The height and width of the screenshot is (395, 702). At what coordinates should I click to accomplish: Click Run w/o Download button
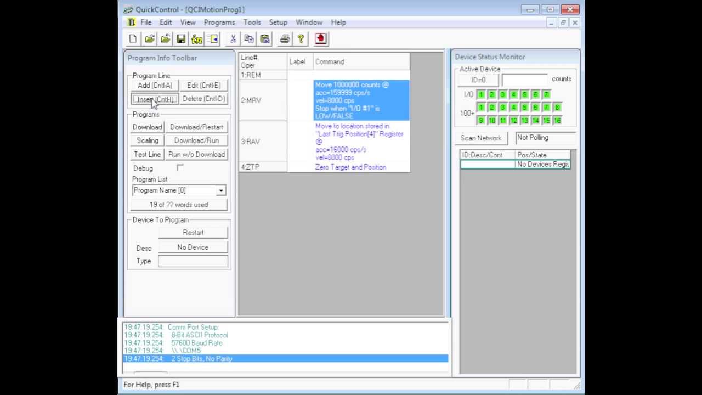[x=196, y=155]
